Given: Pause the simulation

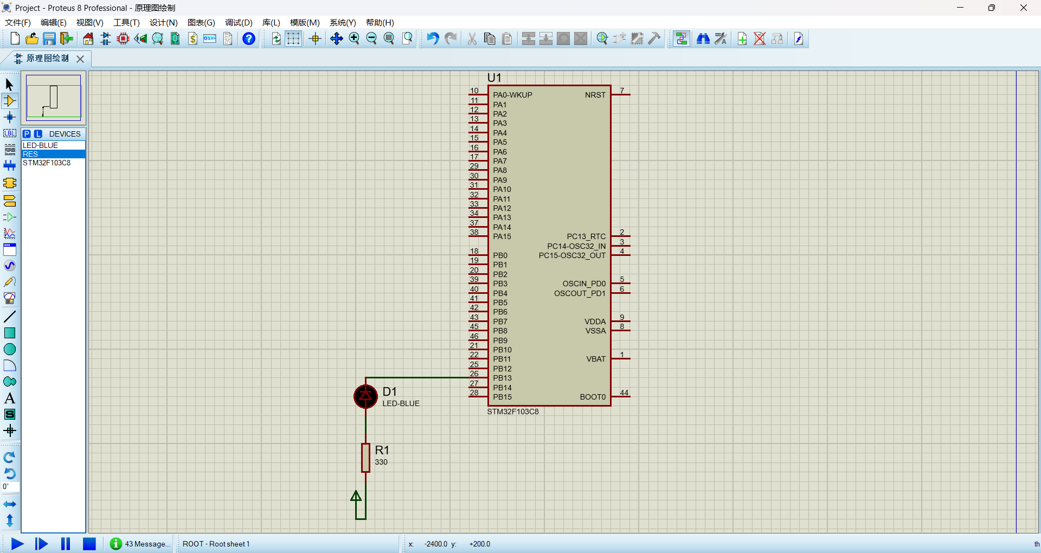Looking at the screenshot, I should (x=66, y=544).
